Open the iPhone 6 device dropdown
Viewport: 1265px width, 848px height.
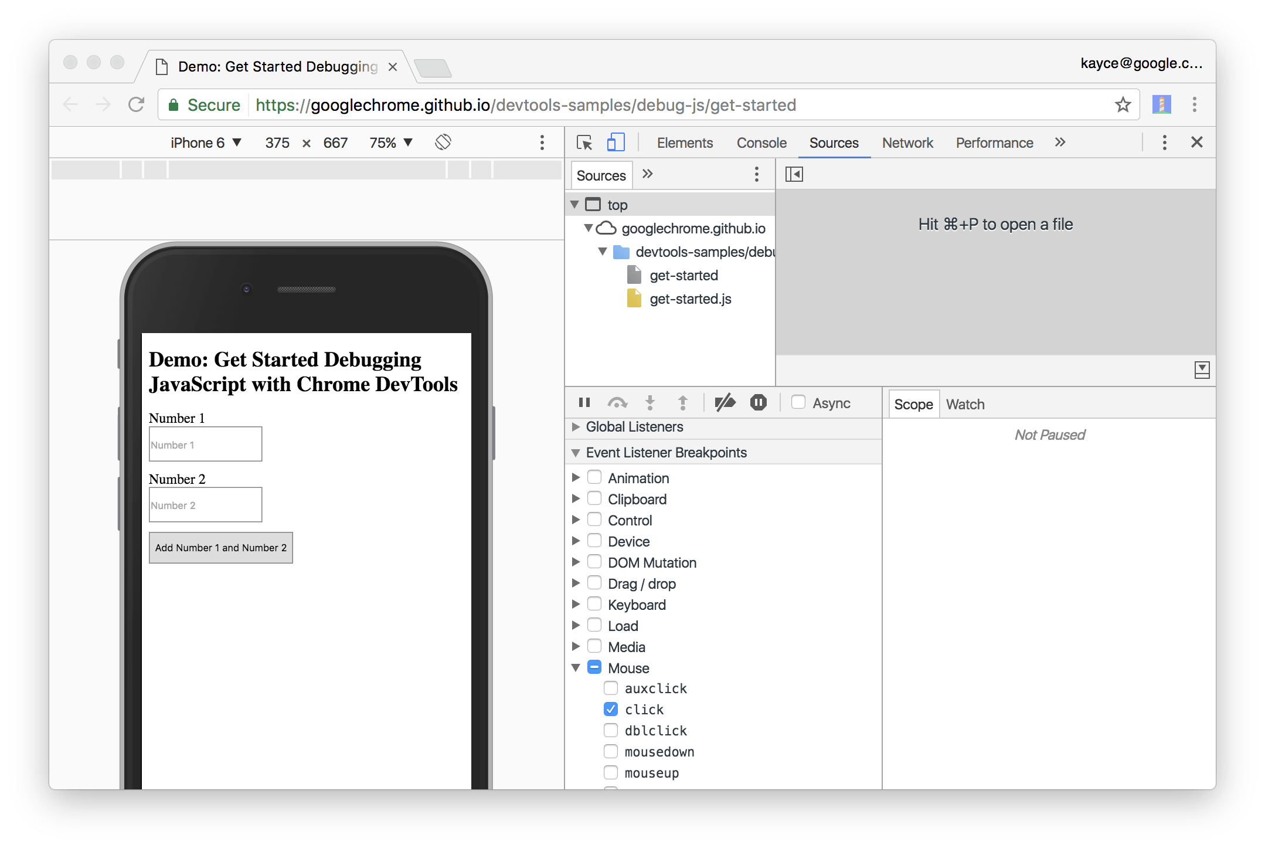pos(205,143)
